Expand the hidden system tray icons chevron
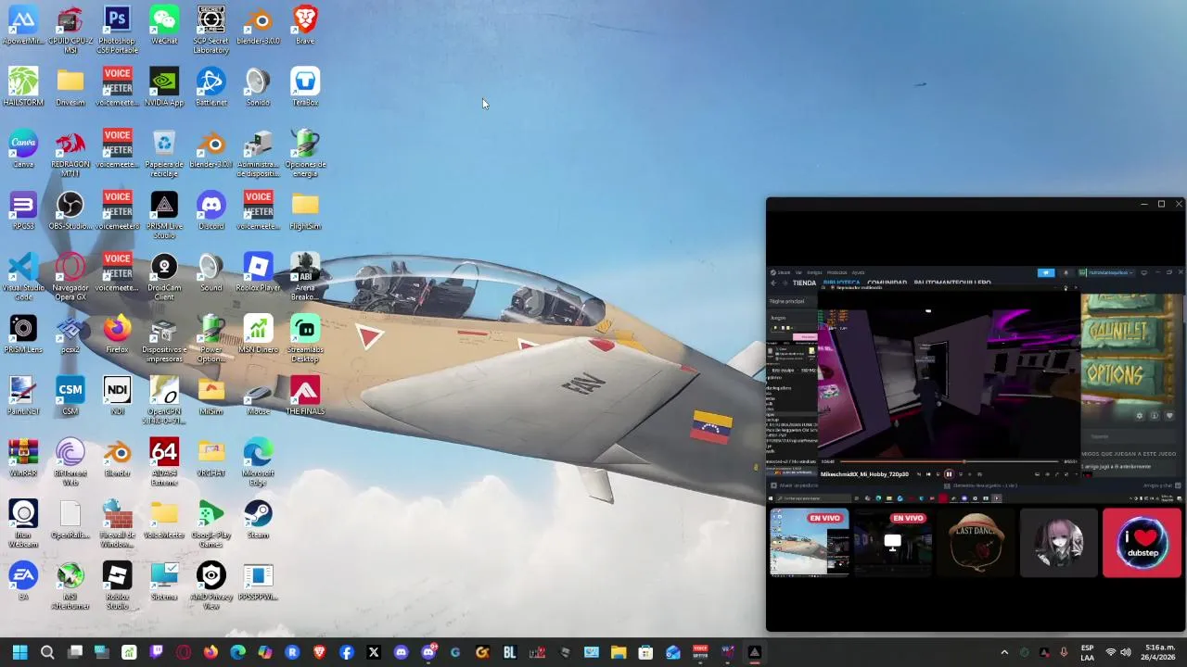Image resolution: width=1187 pixels, height=667 pixels. [1003, 652]
